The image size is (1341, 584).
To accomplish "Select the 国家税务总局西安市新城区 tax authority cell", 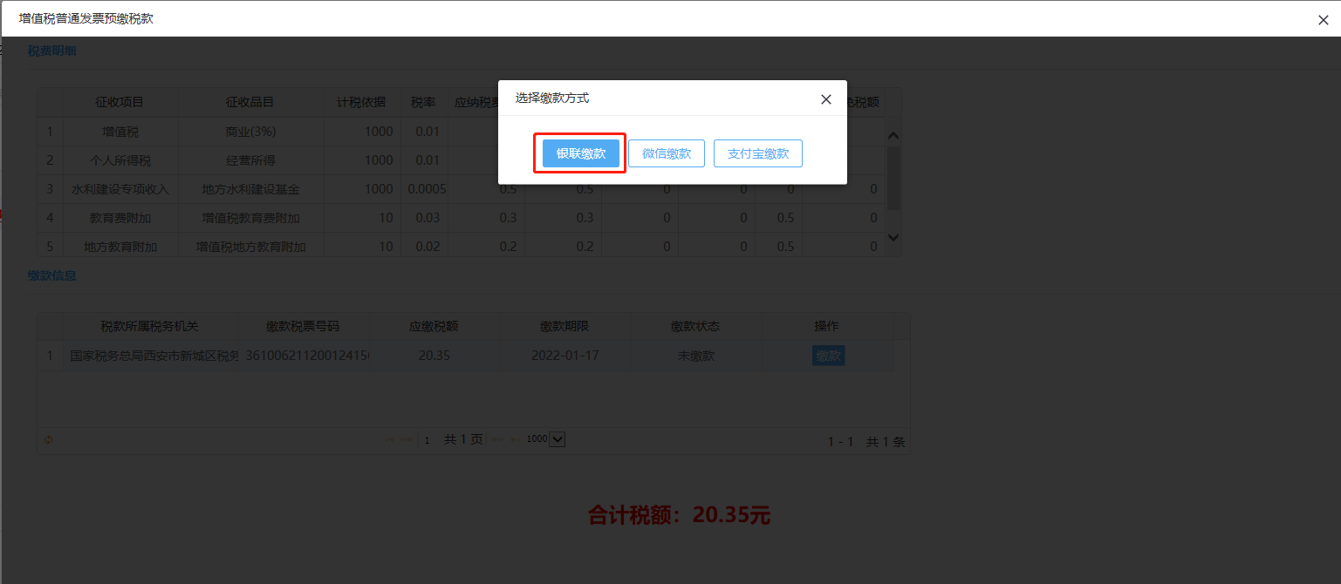I will (x=150, y=356).
